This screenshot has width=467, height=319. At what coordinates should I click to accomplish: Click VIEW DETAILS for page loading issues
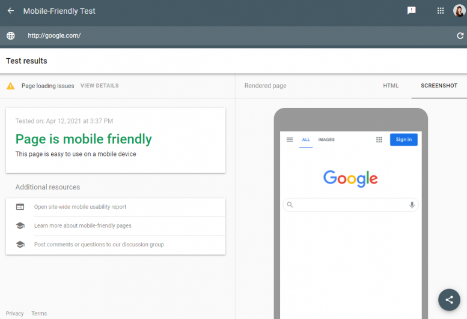(100, 86)
